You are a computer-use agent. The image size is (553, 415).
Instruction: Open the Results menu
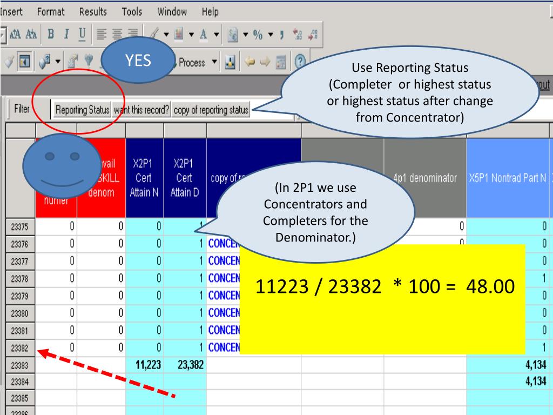click(93, 12)
